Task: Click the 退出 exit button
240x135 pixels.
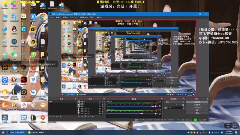Action: pos(197,113)
